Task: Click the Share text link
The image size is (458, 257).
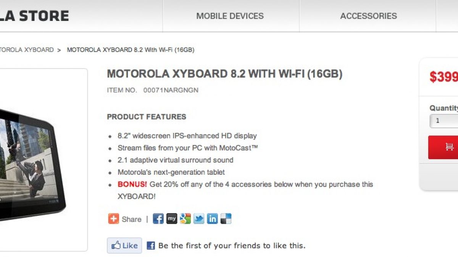Action: (131, 219)
